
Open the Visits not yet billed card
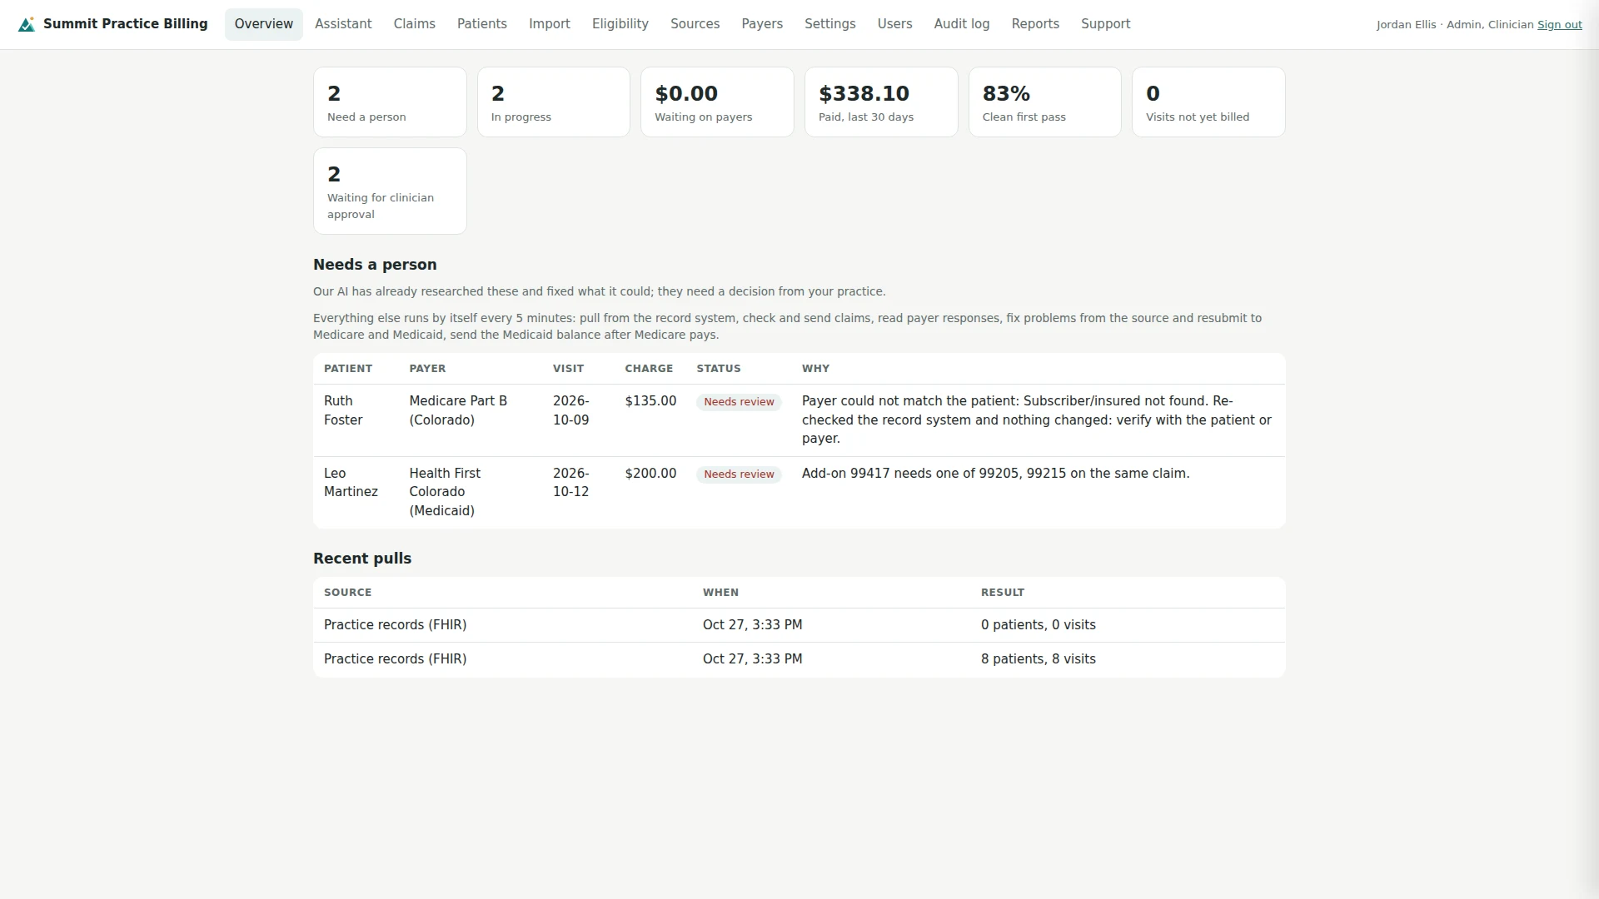pyautogui.click(x=1208, y=102)
